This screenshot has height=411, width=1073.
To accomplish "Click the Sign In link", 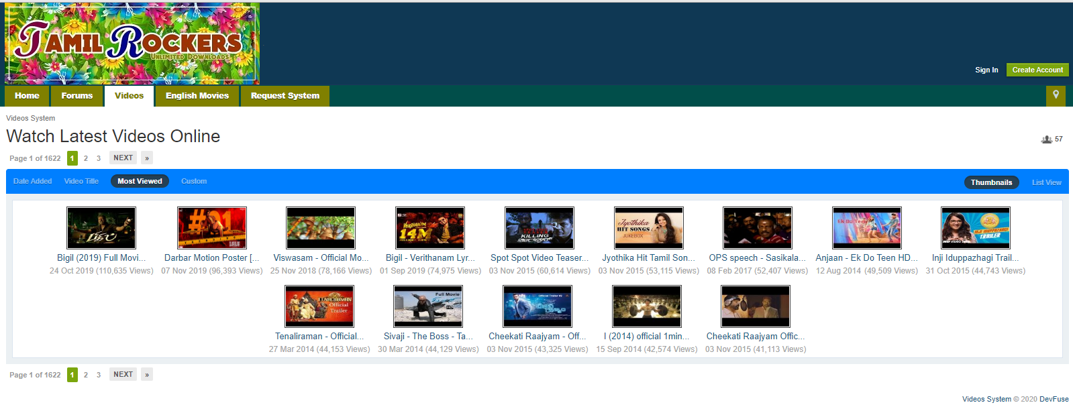I will pos(986,70).
